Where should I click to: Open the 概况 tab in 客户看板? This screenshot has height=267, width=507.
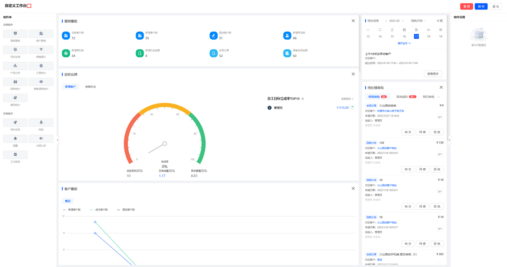[x=68, y=201]
